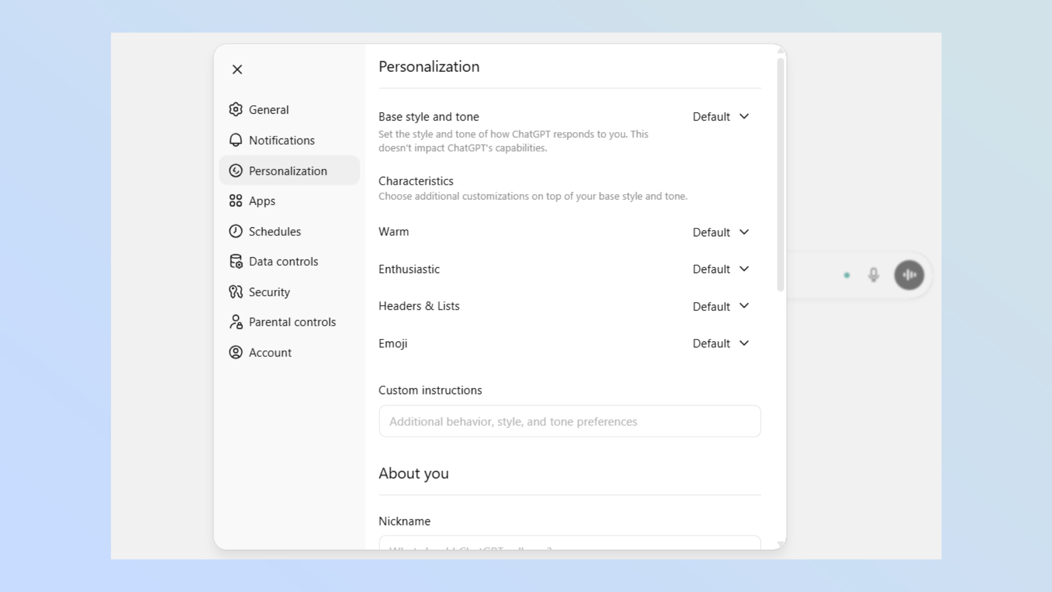Click the Account profile icon
Image resolution: width=1052 pixels, height=592 pixels.
[236, 353]
